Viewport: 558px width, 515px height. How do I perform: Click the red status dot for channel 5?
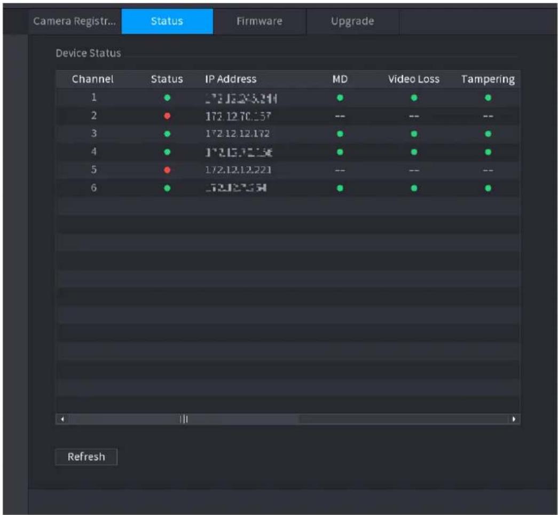(x=167, y=170)
